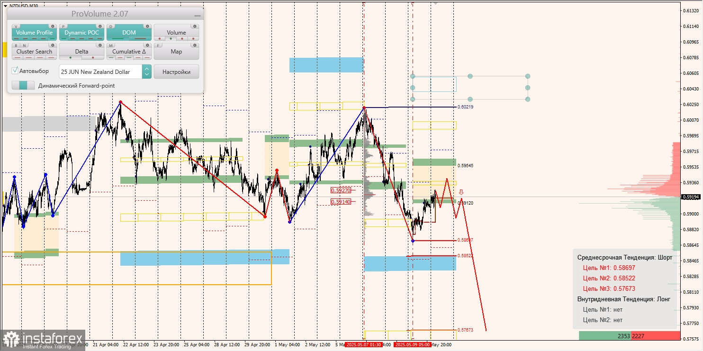This screenshot has height=351, width=703.
Task: Open Cumulative Δ gear settings
Action: coord(147,45)
